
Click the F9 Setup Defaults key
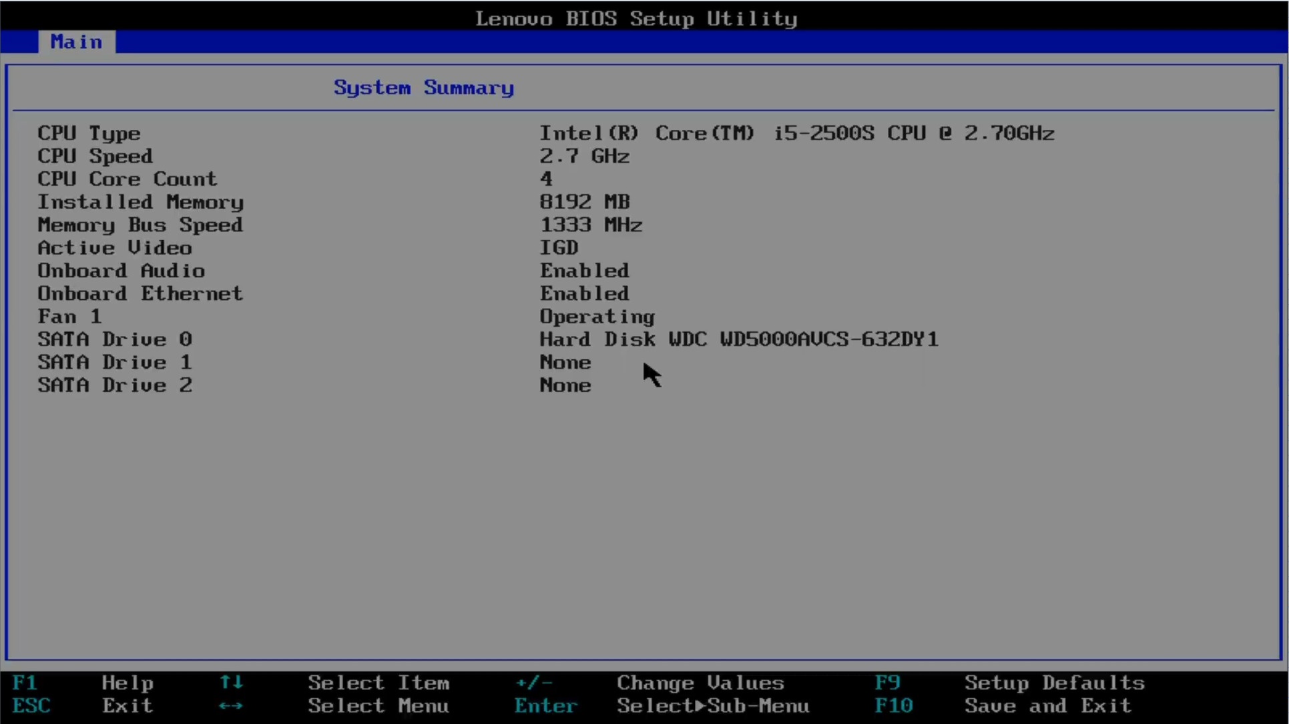tap(887, 683)
